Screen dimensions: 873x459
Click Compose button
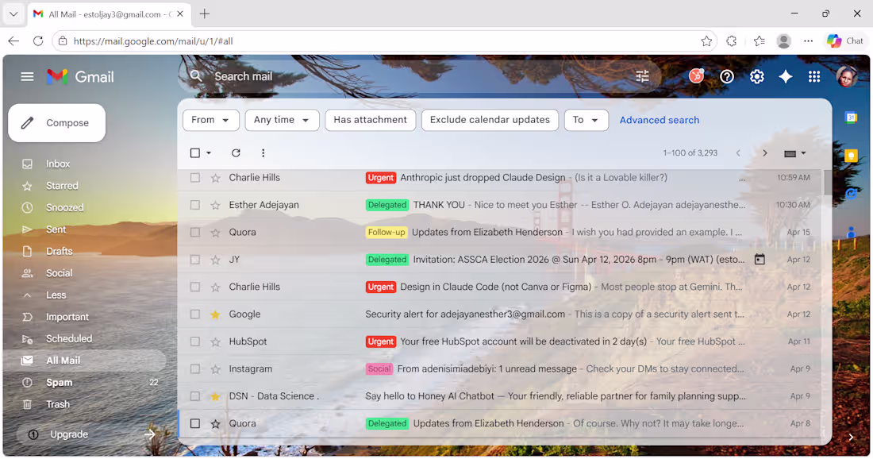tap(57, 122)
